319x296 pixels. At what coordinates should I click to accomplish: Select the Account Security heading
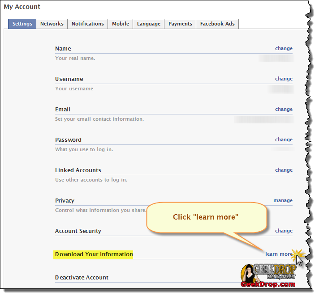pos(78,231)
